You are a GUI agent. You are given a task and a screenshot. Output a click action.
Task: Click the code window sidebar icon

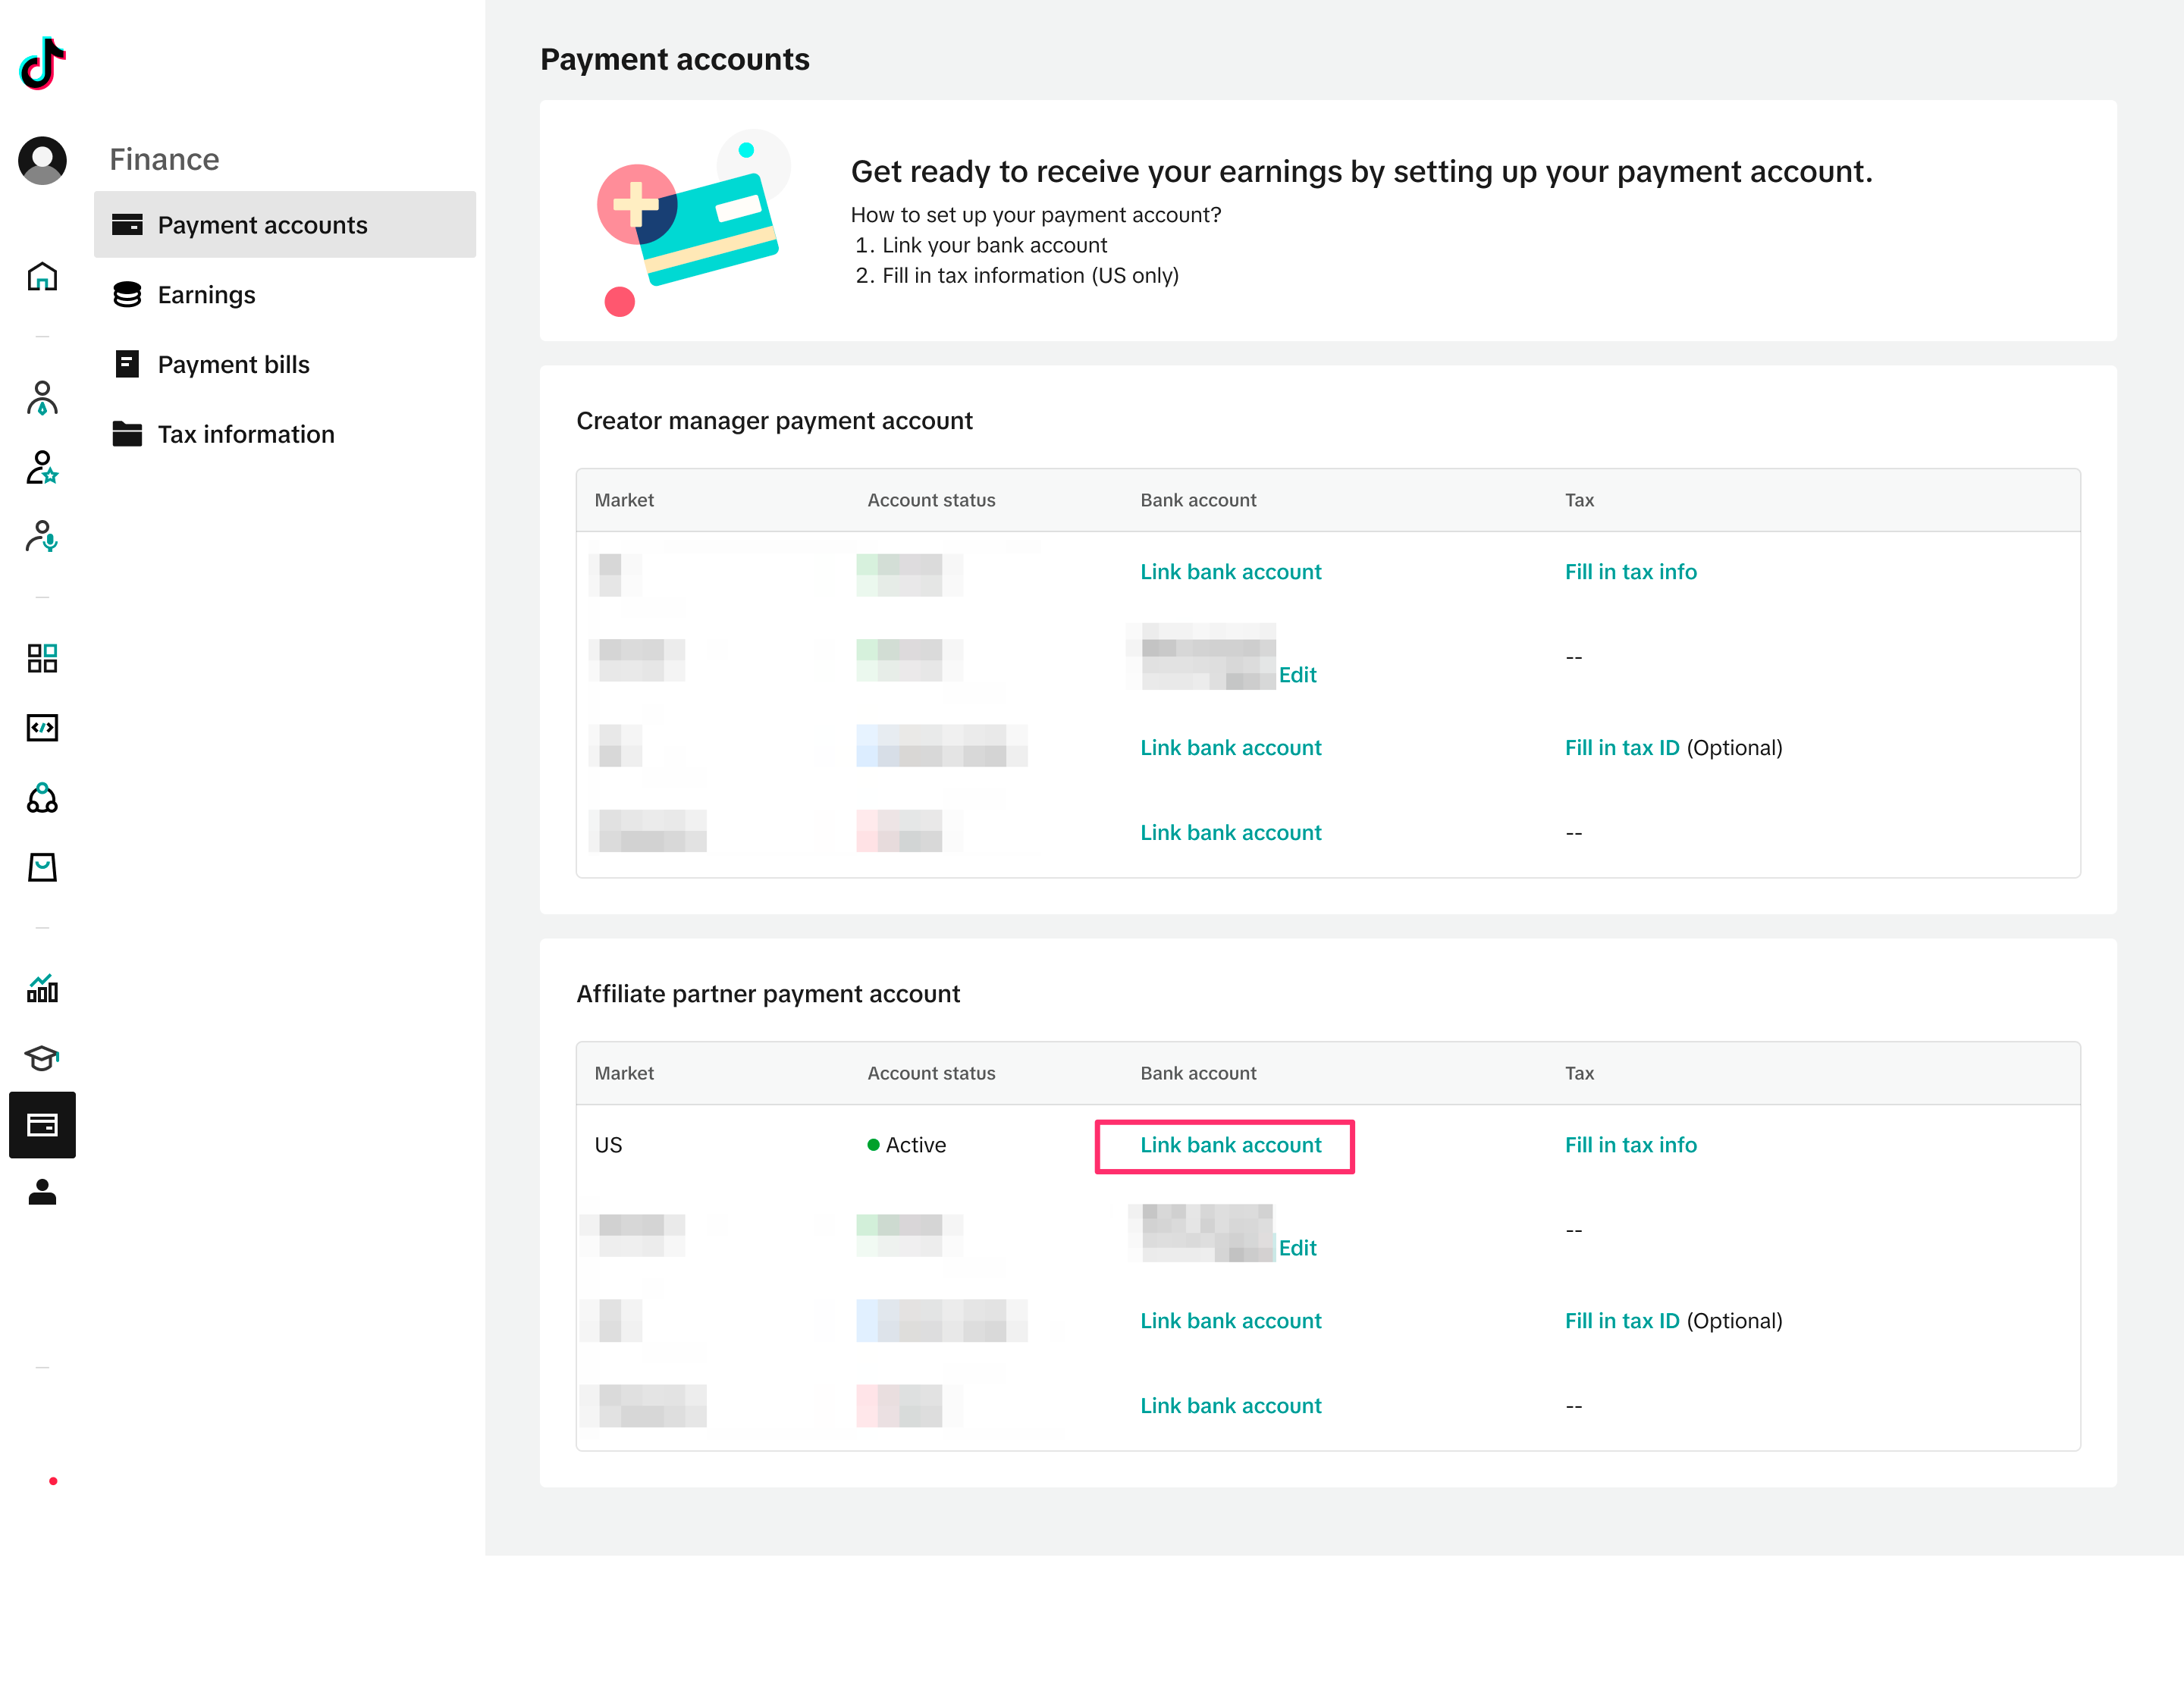[x=42, y=728]
